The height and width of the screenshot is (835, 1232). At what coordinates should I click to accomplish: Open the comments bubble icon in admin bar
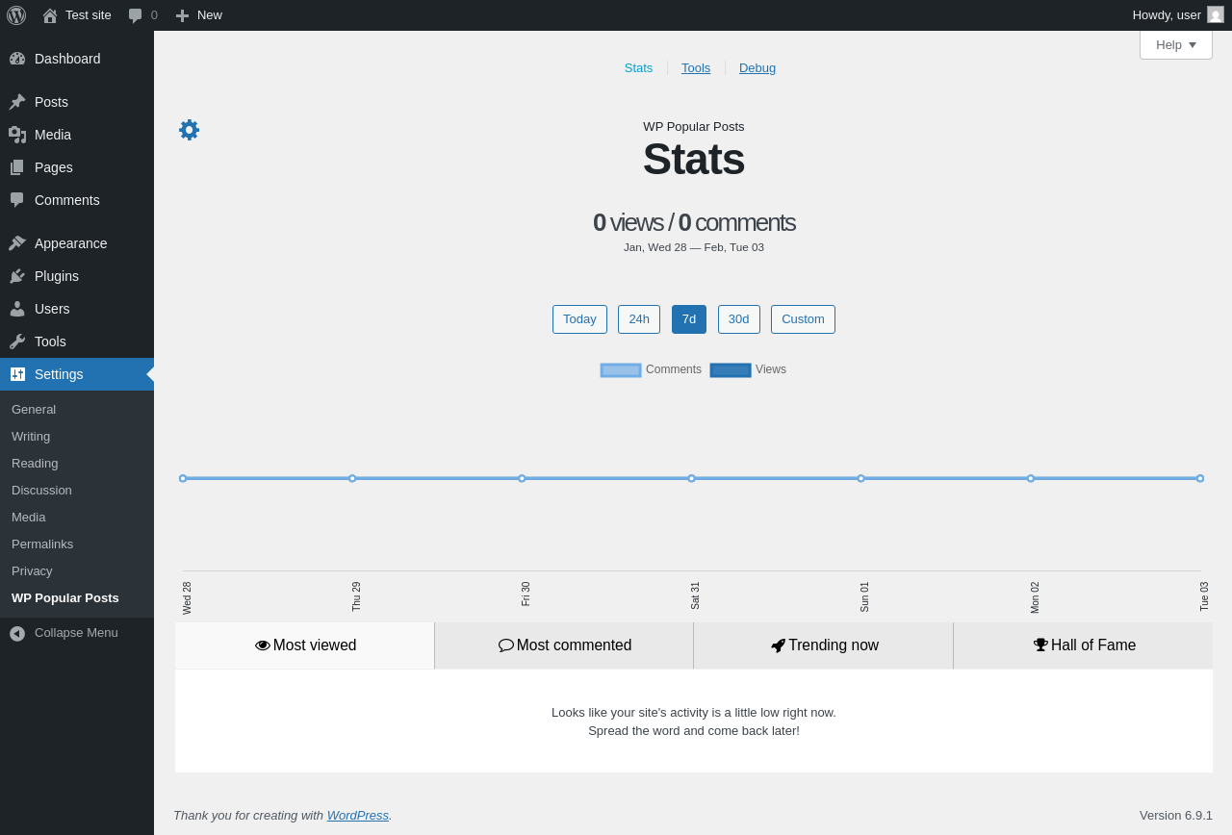136,15
